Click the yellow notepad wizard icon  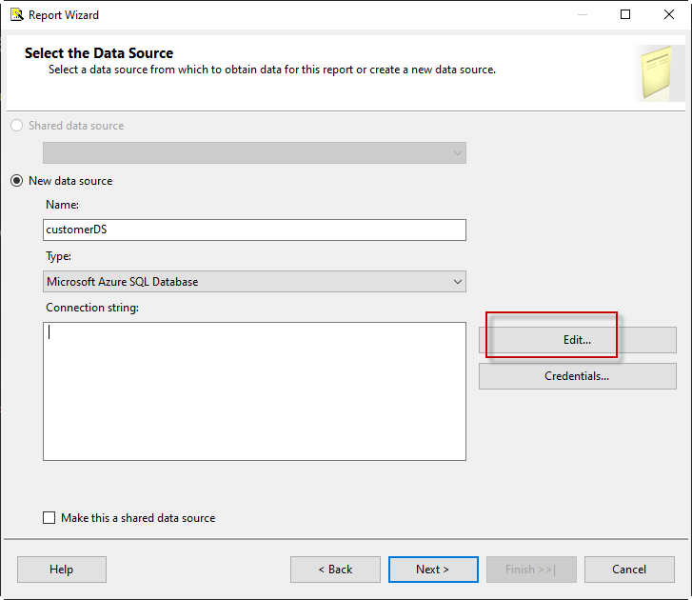657,71
